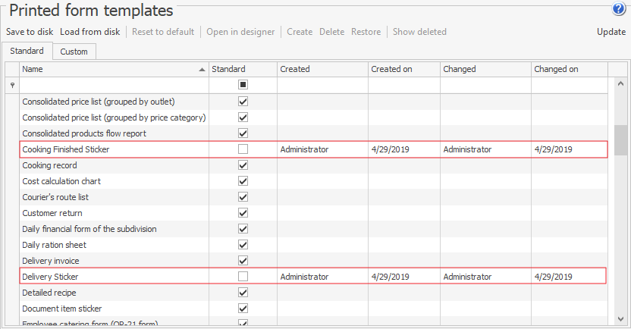The width and height of the screenshot is (631, 329).
Task: Click Open in designer toolbar item
Action: pos(240,32)
